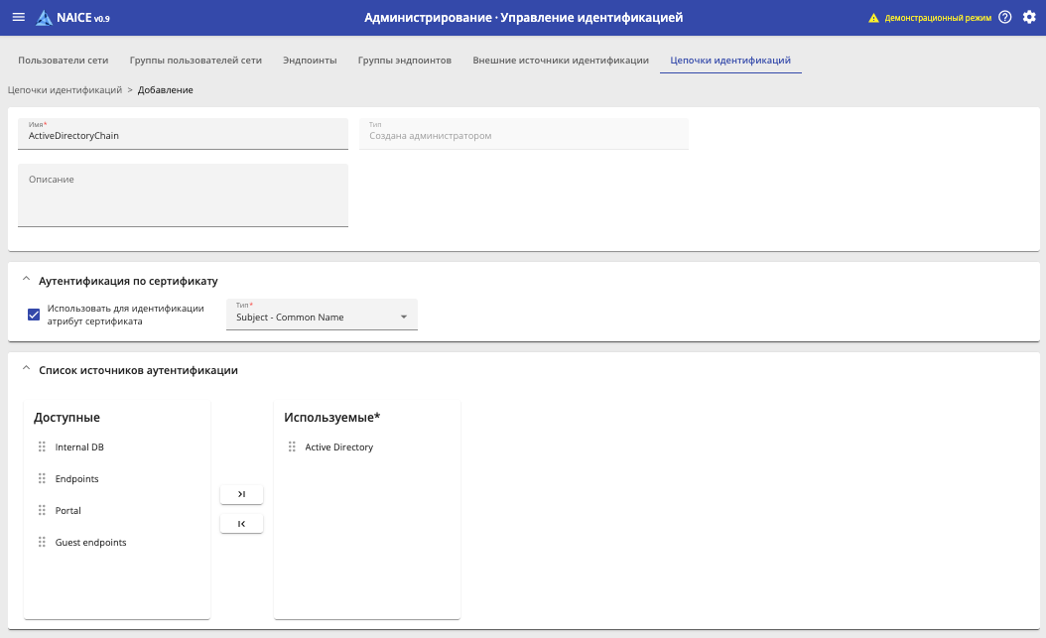Click the drag handle beside Internal DB
Viewport: 1046px width, 638px height.
click(42, 447)
